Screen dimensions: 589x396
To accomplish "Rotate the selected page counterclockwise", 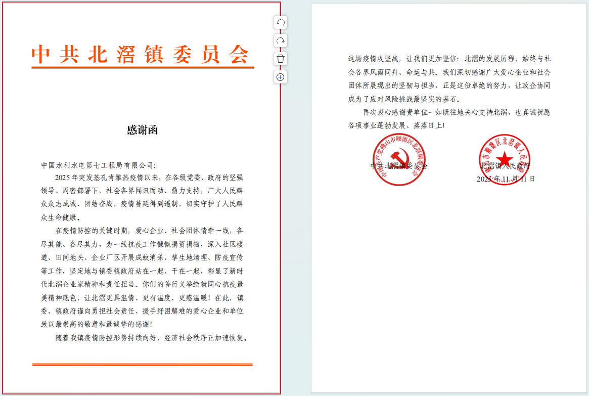I will (281, 22).
